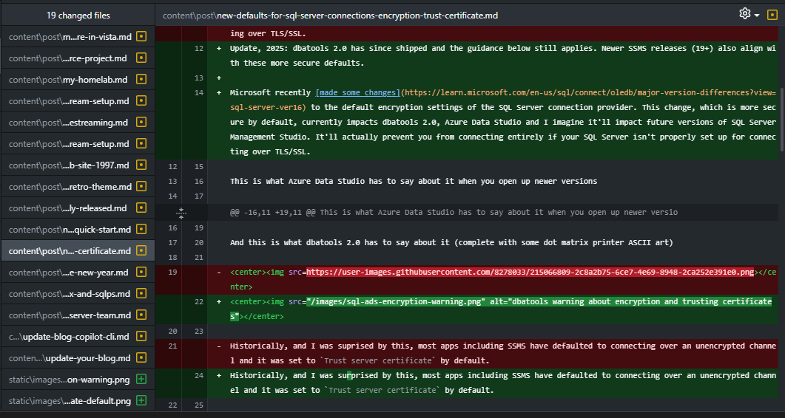Click line 'And this is what dbatools 2.0 has to say'
Screen dimensions: 785x418
click(451, 242)
